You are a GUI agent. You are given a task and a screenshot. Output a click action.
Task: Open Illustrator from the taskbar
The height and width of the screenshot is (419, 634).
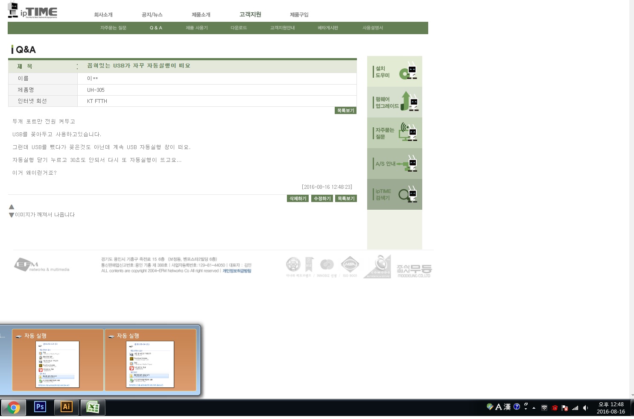click(x=66, y=407)
